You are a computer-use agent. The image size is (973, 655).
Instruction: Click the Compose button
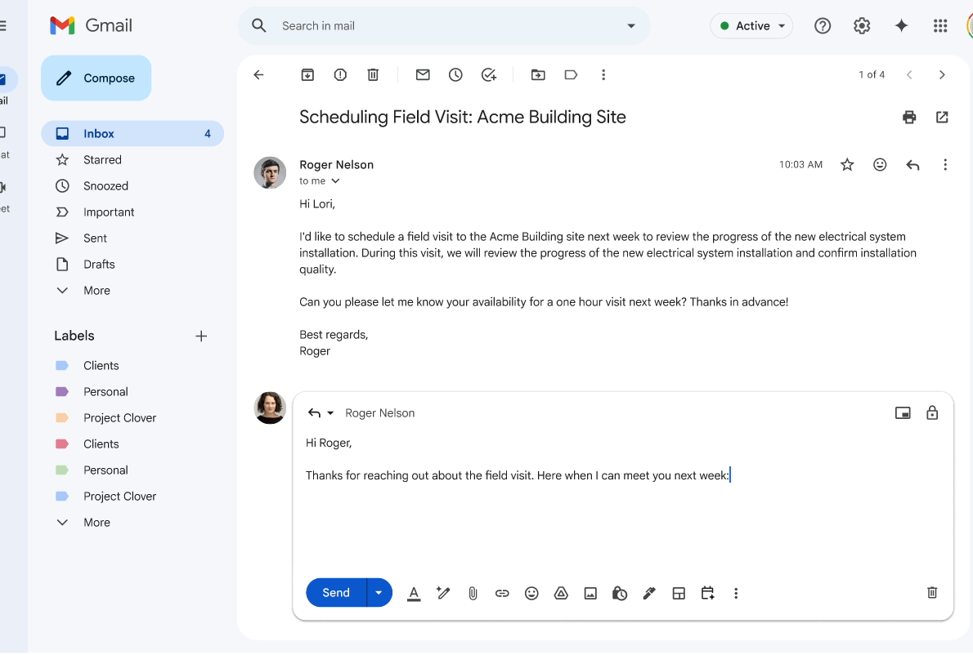click(x=96, y=78)
